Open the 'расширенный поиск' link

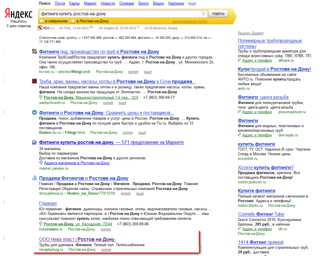click(x=190, y=21)
